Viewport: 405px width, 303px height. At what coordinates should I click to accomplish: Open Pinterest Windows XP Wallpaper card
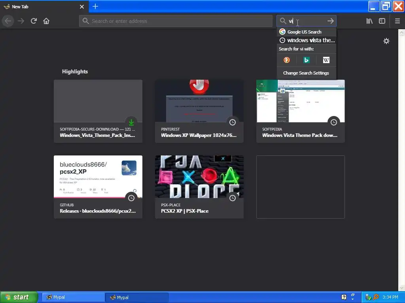(x=199, y=111)
